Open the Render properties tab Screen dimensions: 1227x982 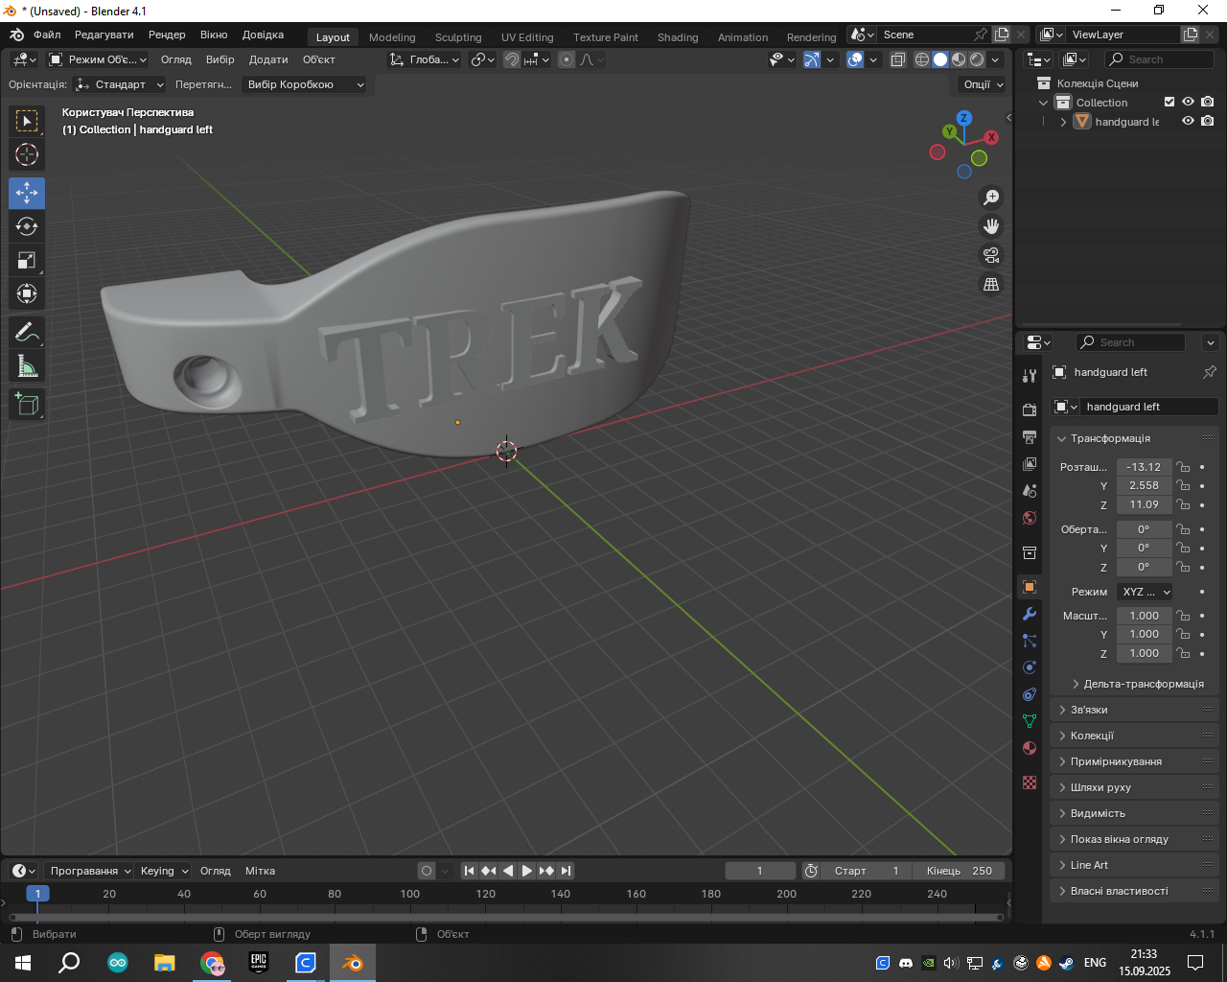pos(1030,410)
